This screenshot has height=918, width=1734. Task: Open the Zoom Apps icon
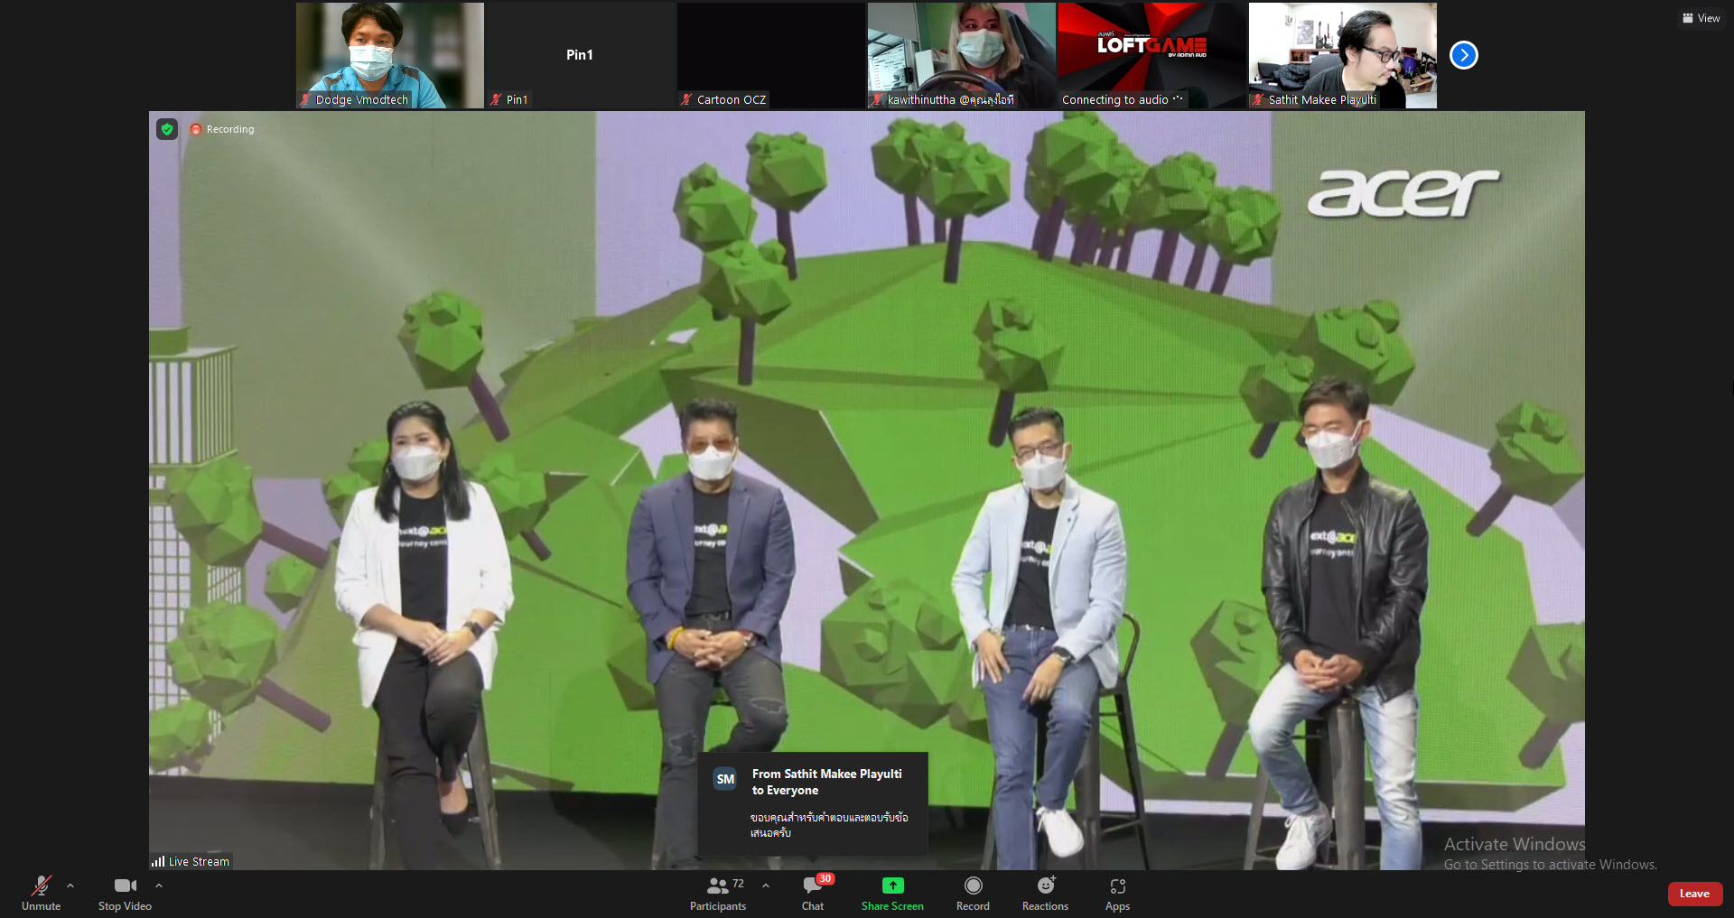[1117, 886]
